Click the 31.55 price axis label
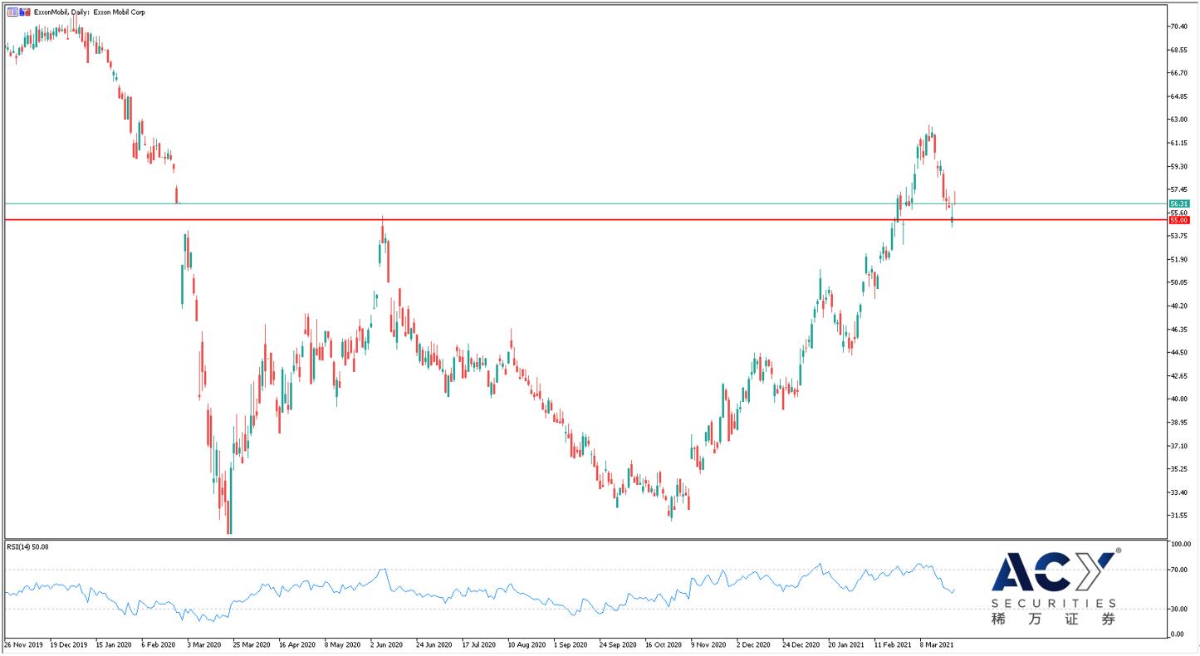 point(1179,516)
